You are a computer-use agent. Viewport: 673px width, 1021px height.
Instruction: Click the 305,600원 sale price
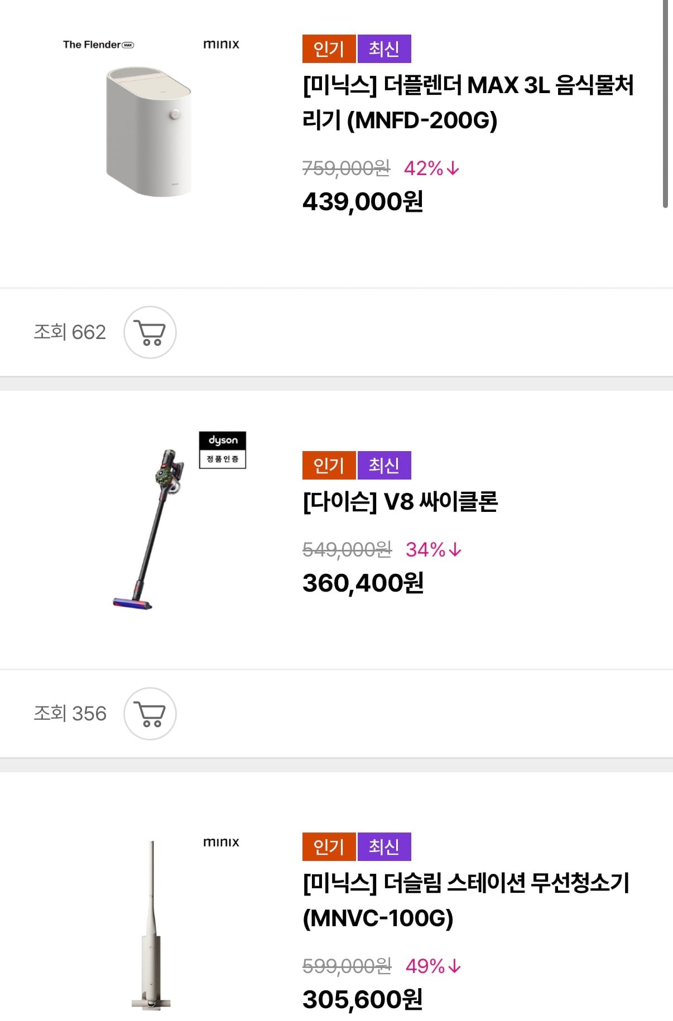363,999
